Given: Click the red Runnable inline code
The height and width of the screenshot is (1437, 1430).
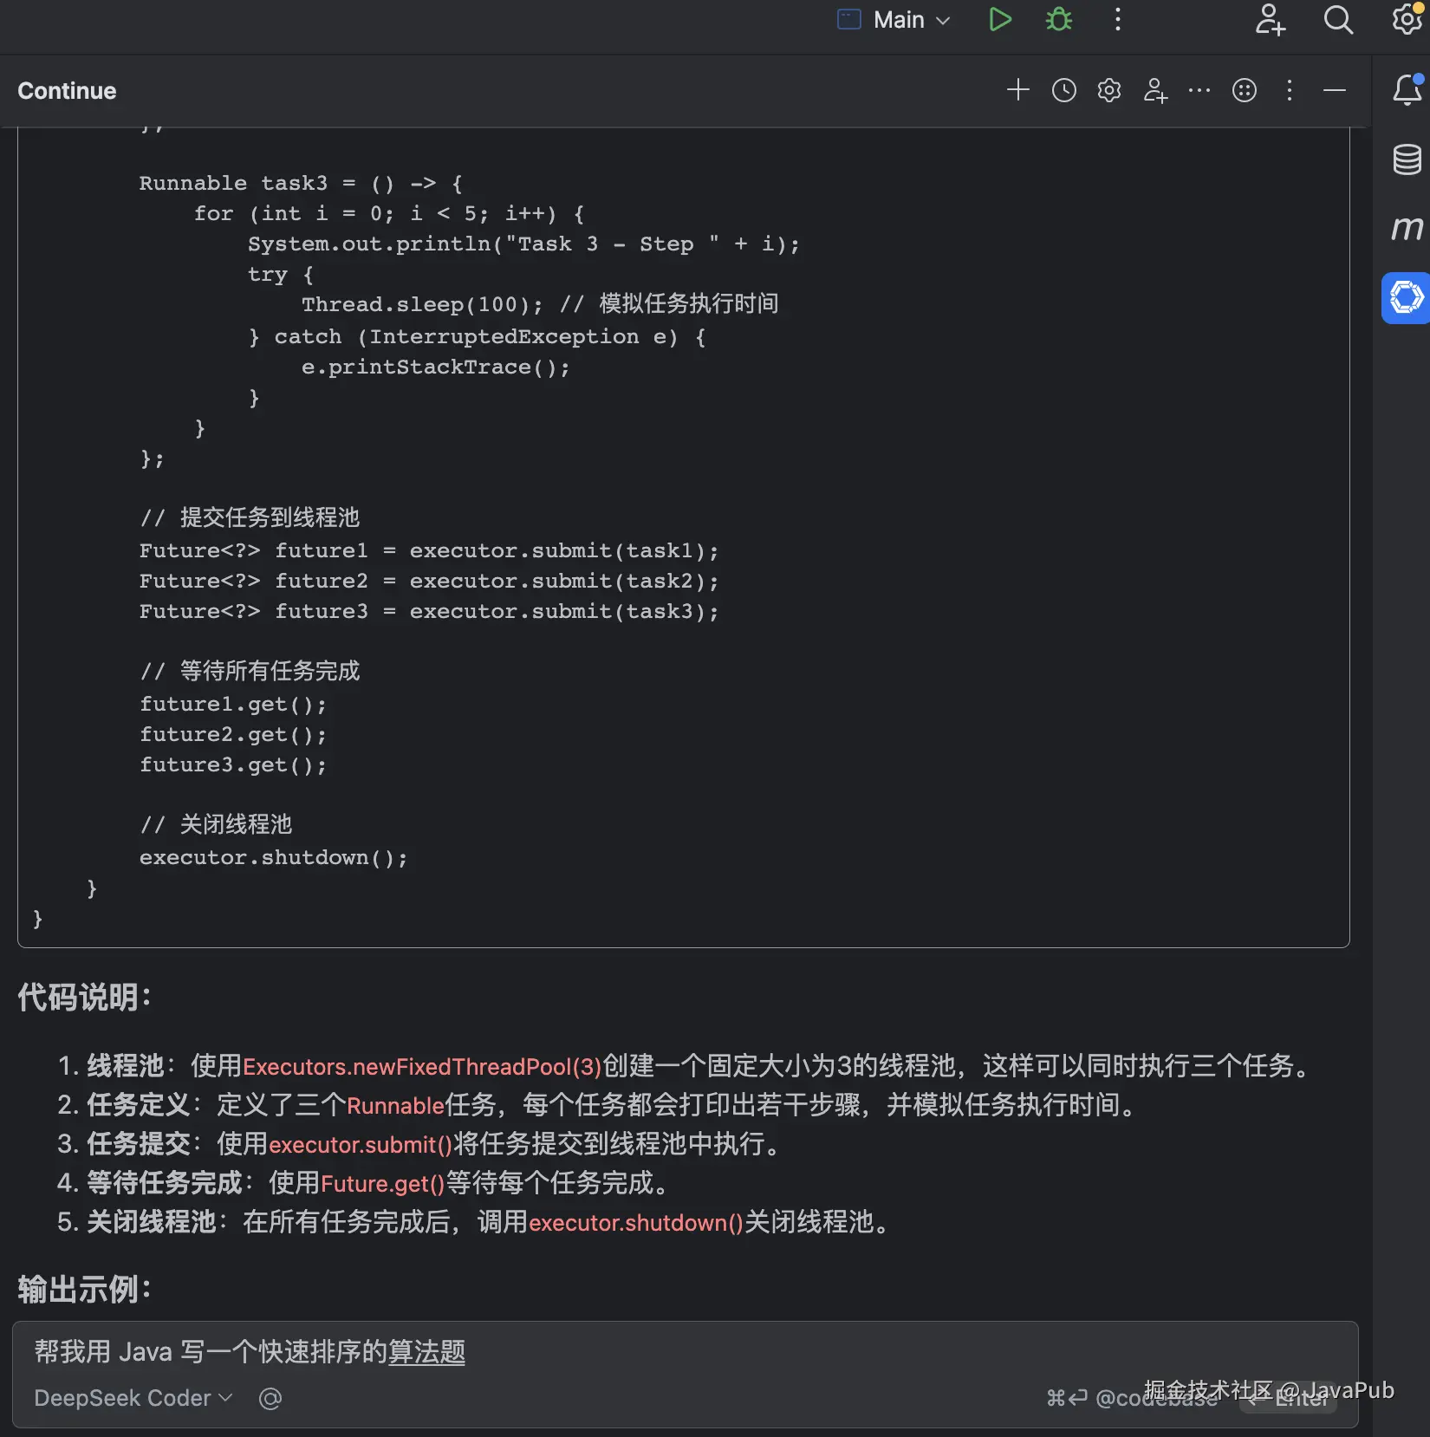Looking at the screenshot, I should pyautogui.click(x=395, y=1105).
